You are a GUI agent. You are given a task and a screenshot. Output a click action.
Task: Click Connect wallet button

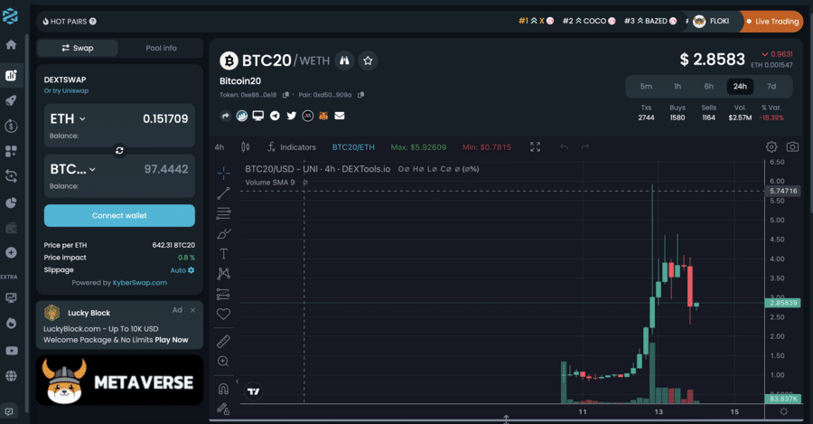coord(119,215)
